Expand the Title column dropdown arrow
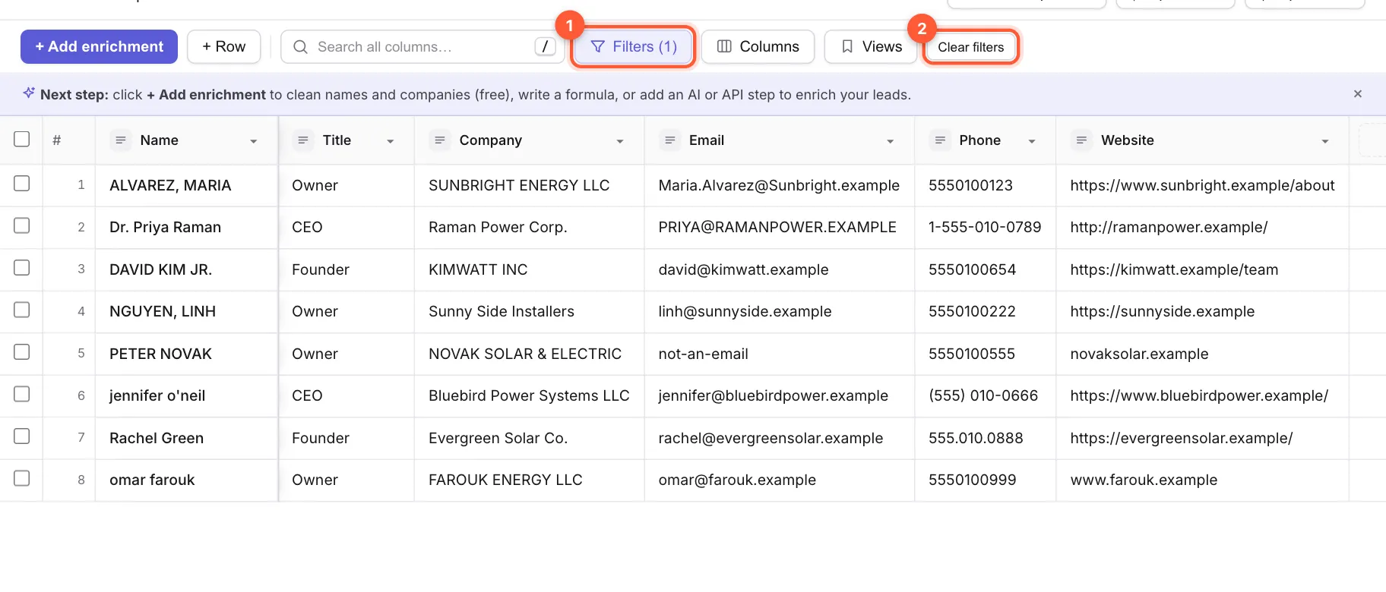The image size is (1386, 592). [x=391, y=141]
